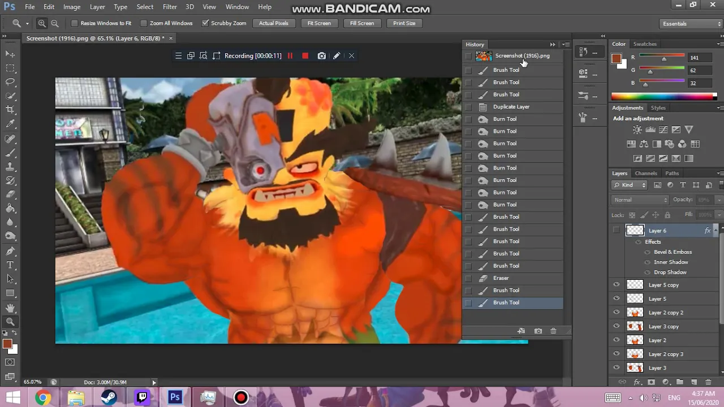724x407 pixels.
Task: Hide Layer 5 copy visibility eye
Action: point(617,285)
